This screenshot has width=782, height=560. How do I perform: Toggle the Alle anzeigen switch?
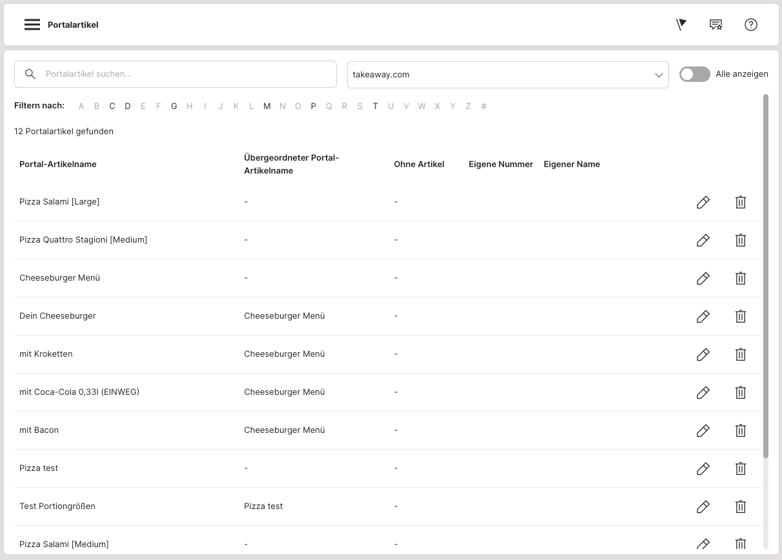click(694, 74)
